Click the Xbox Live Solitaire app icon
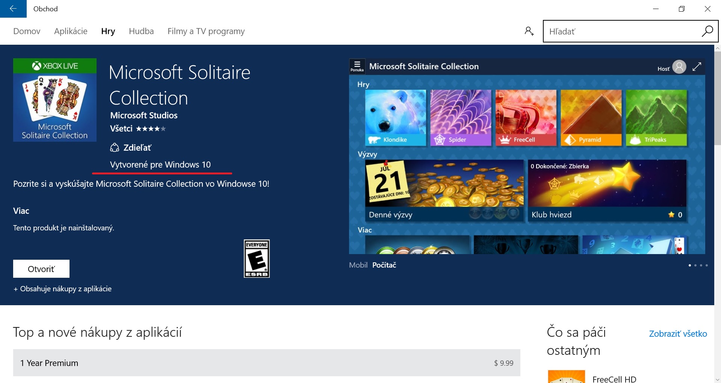 pos(55,100)
